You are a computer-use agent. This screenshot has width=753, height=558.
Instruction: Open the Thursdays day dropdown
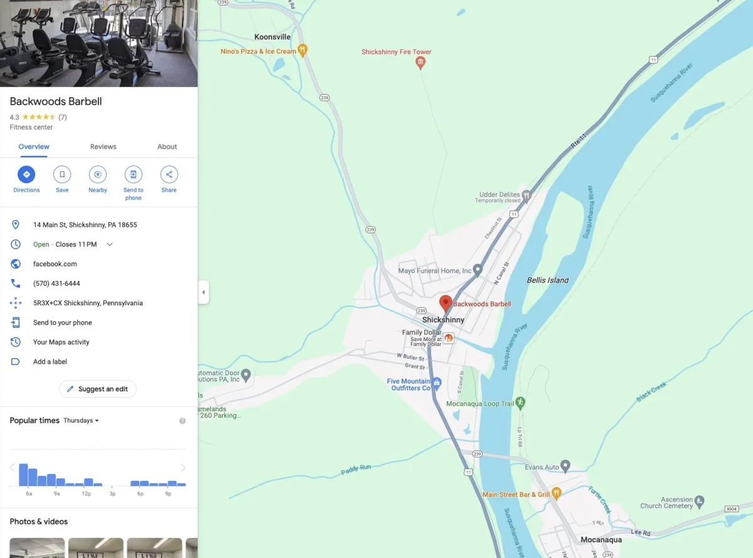point(81,421)
